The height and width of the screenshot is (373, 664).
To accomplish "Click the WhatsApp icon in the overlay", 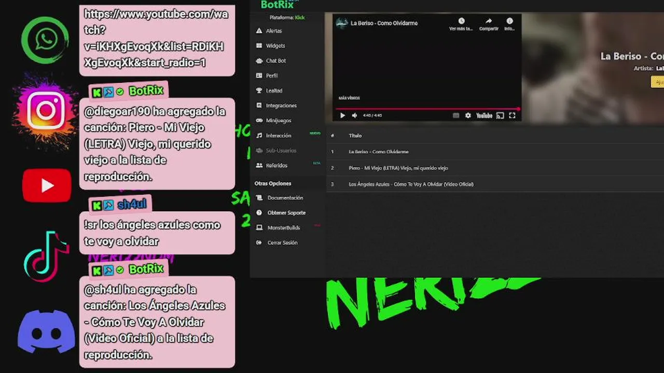I will (45, 40).
